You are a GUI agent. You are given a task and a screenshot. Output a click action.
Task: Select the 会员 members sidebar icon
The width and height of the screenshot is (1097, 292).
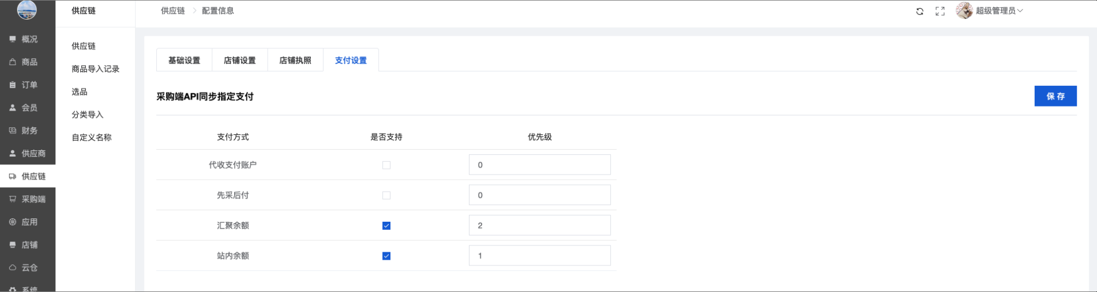coord(13,108)
